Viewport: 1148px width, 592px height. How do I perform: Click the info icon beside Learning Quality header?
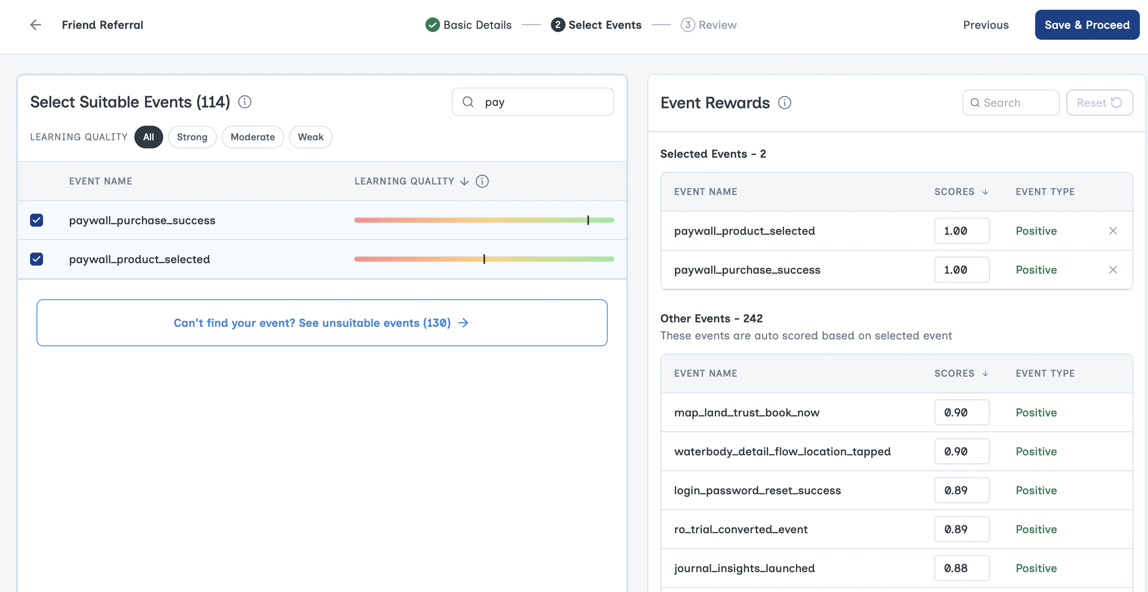pyautogui.click(x=483, y=181)
